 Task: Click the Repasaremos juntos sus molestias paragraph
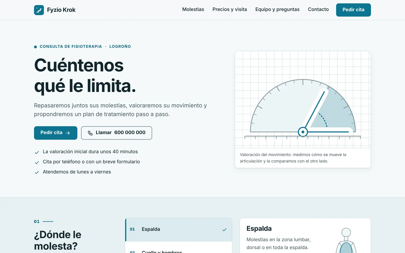coord(120,110)
